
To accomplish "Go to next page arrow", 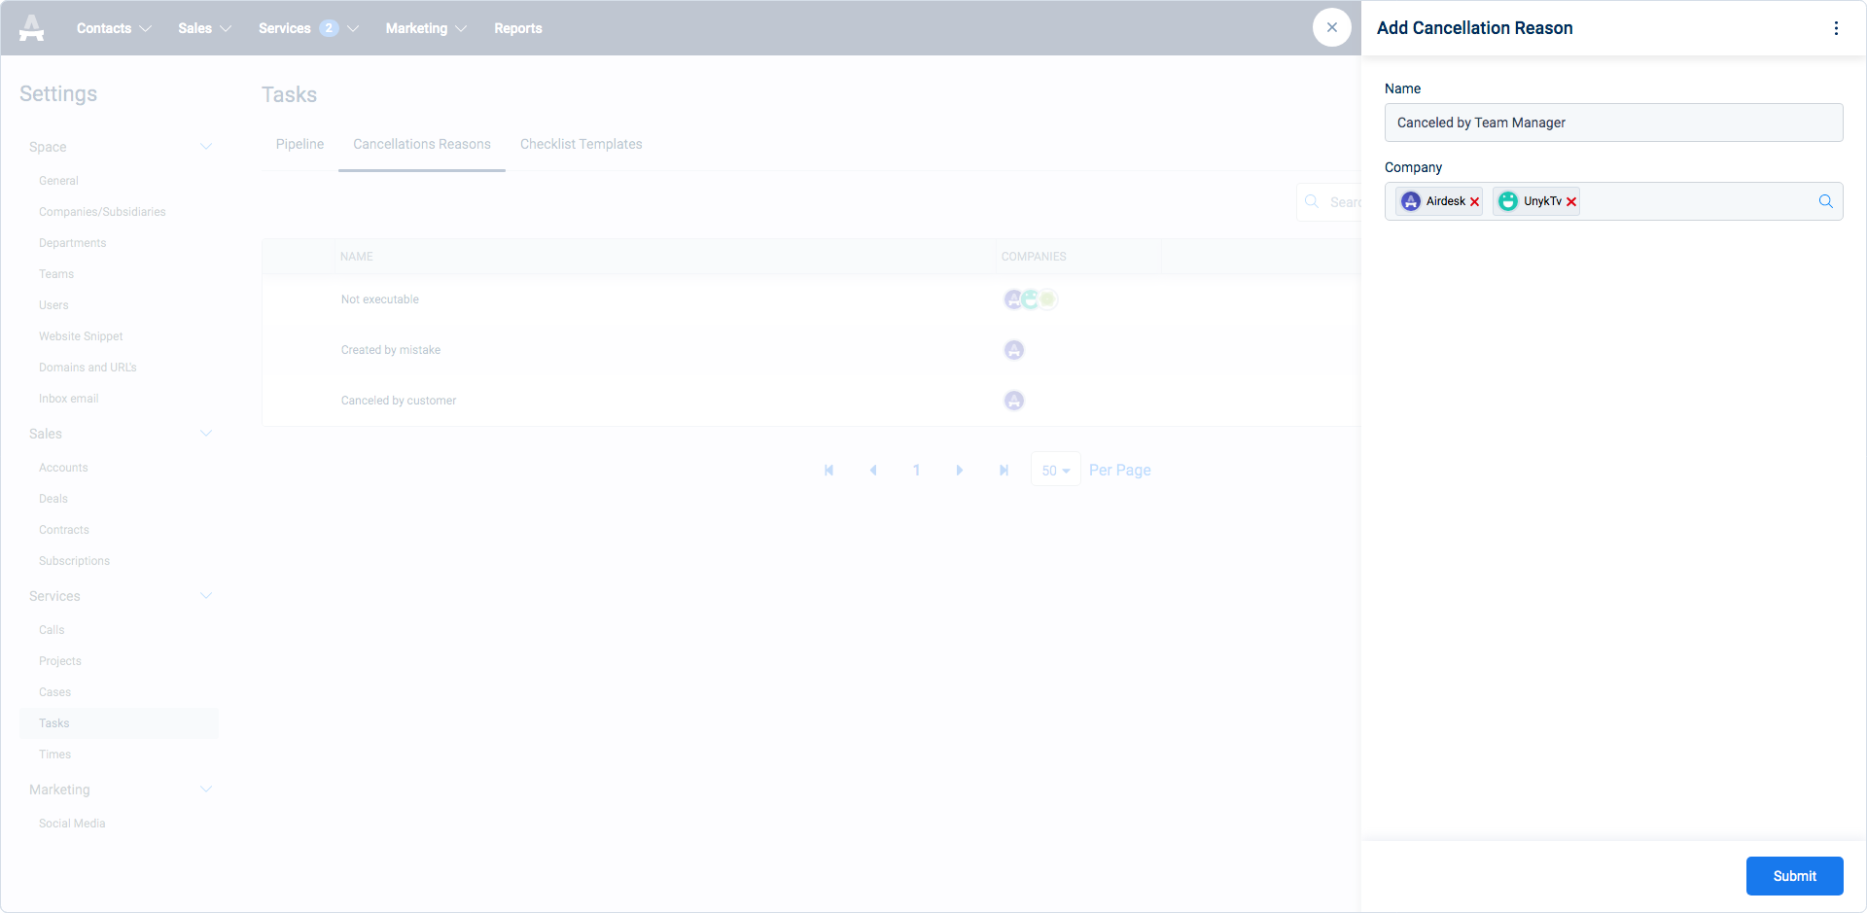I will pos(959,471).
